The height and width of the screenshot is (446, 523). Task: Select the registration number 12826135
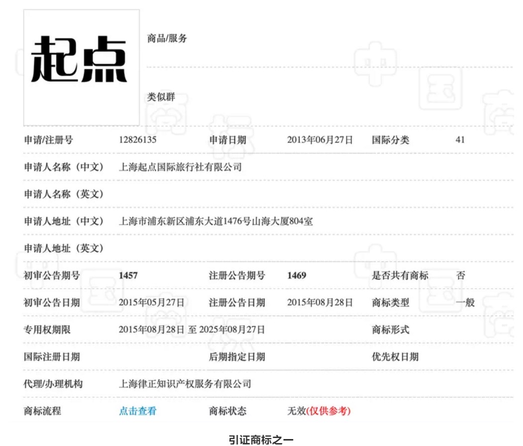pos(137,140)
